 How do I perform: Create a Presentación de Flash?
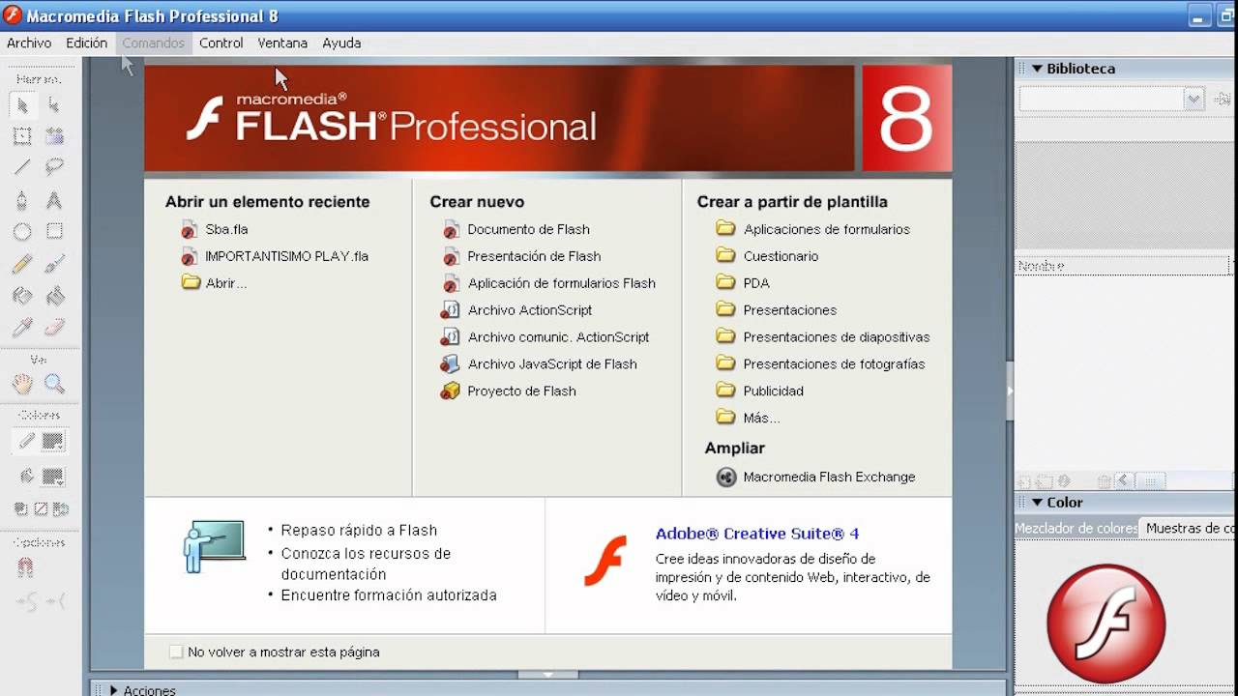coord(534,256)
